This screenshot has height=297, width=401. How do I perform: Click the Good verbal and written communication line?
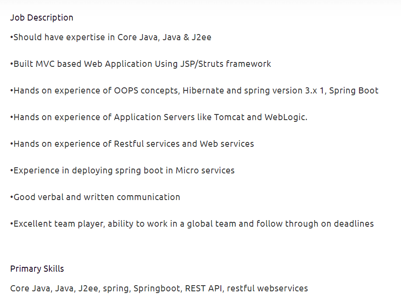coord(95,197)
